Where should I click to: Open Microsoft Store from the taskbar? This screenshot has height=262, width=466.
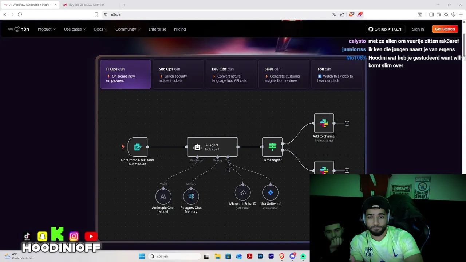228,256
